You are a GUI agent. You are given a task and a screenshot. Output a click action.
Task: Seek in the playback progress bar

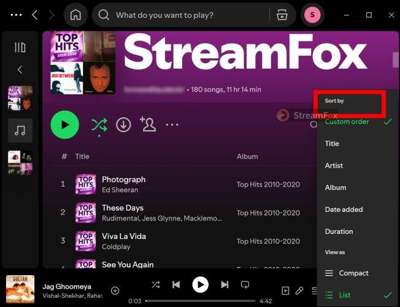coord(200,301)
